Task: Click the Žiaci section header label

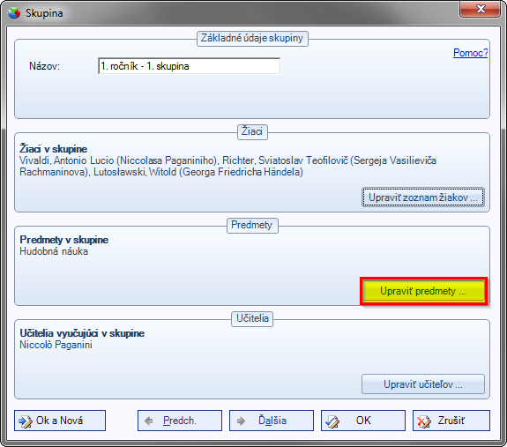Action: [x=252, y=131]
